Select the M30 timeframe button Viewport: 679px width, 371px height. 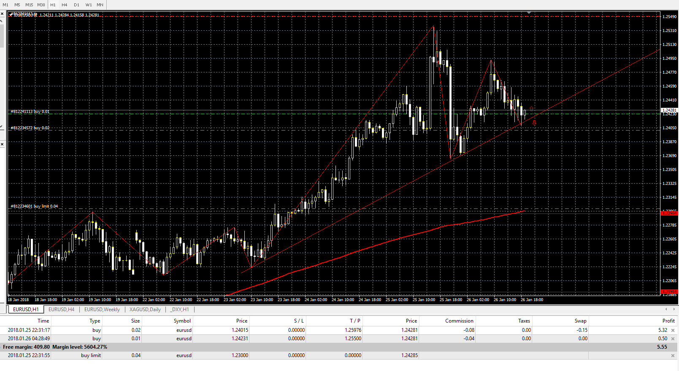point(41,5)
